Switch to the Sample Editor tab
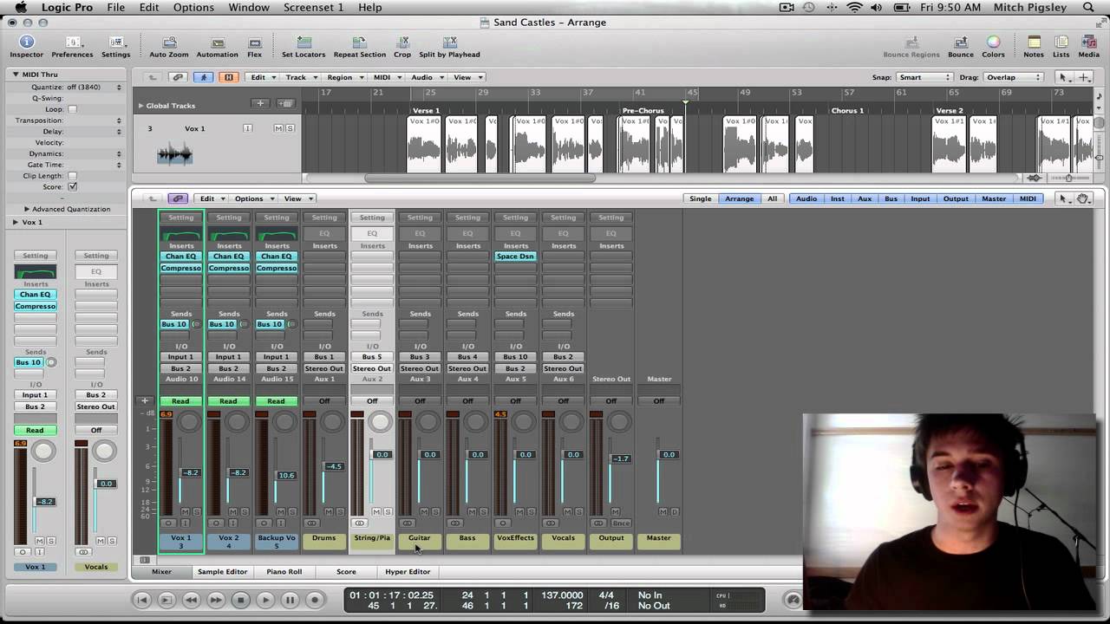 pyautogui.click(x=222, y=572)
